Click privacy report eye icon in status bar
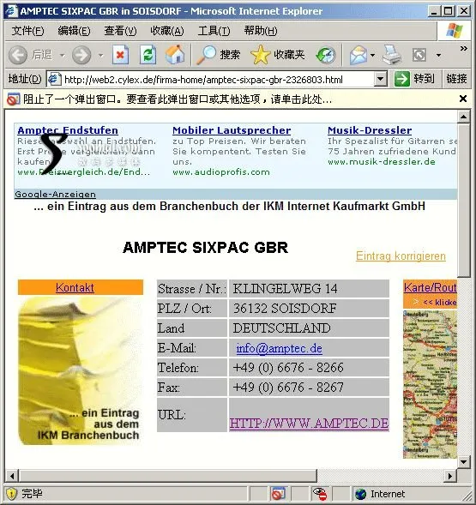The width and height of the screenshot is (476, 505). (x=320, y=494)
